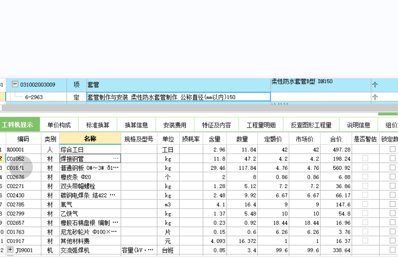Tick the 锁定 checkbox for 双头带帽螺栓 row

tap(392, 186)
